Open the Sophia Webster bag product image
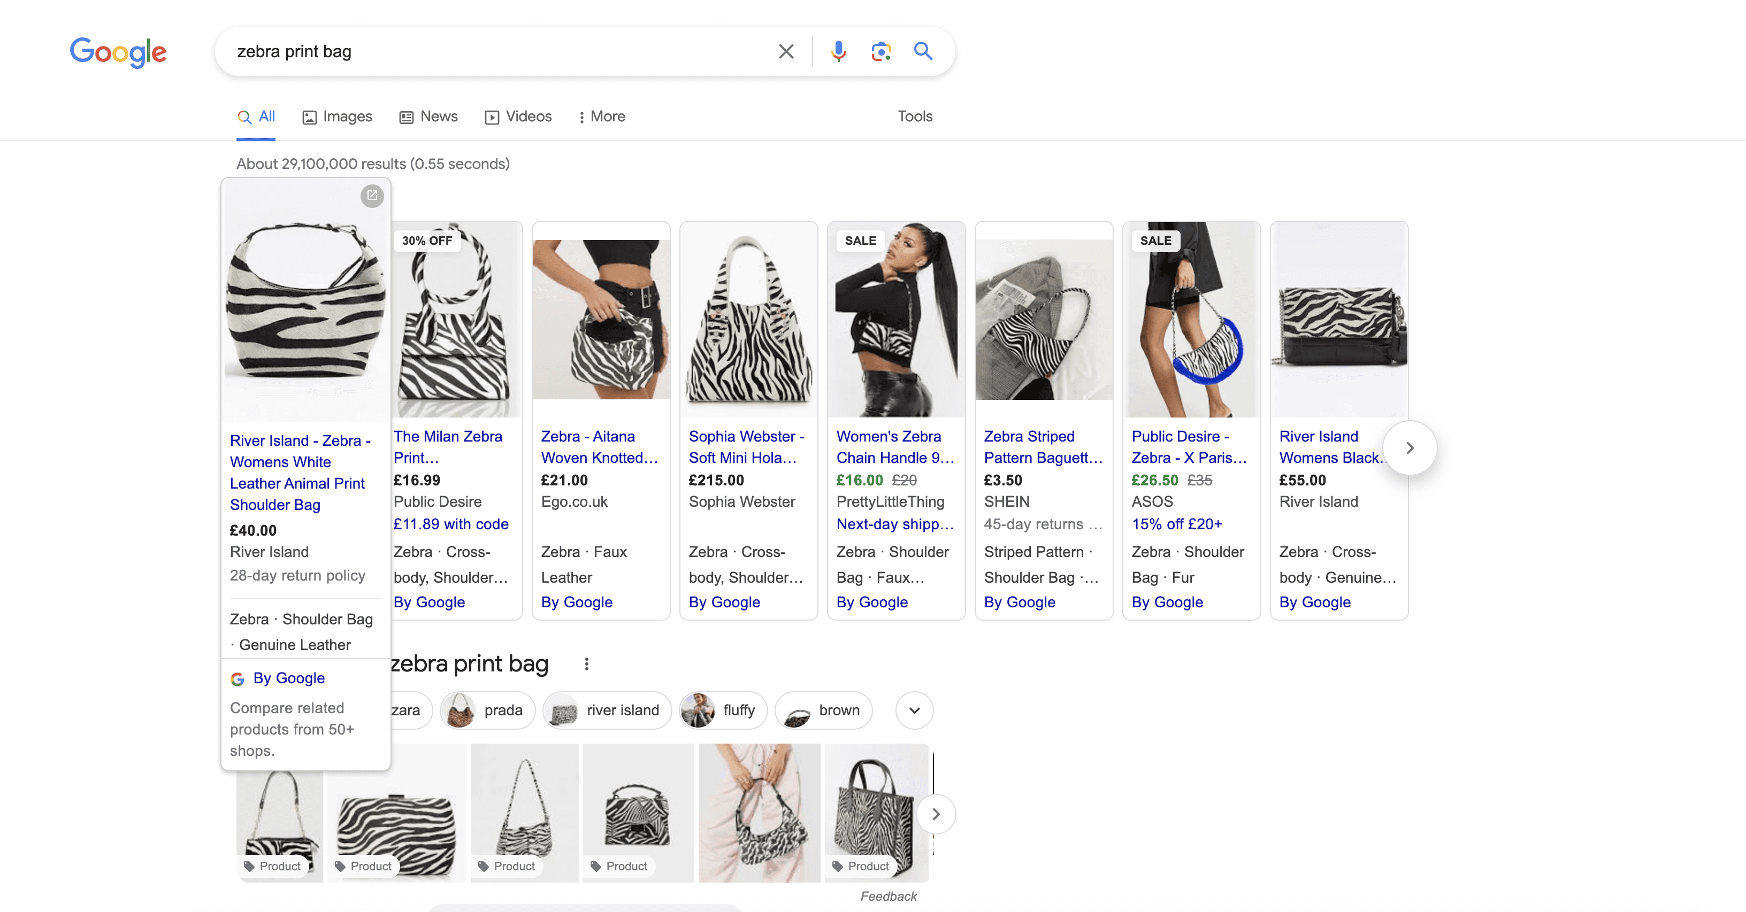Image resolution: width=1746 pixels, height=912 pixels. click(748, 319)
